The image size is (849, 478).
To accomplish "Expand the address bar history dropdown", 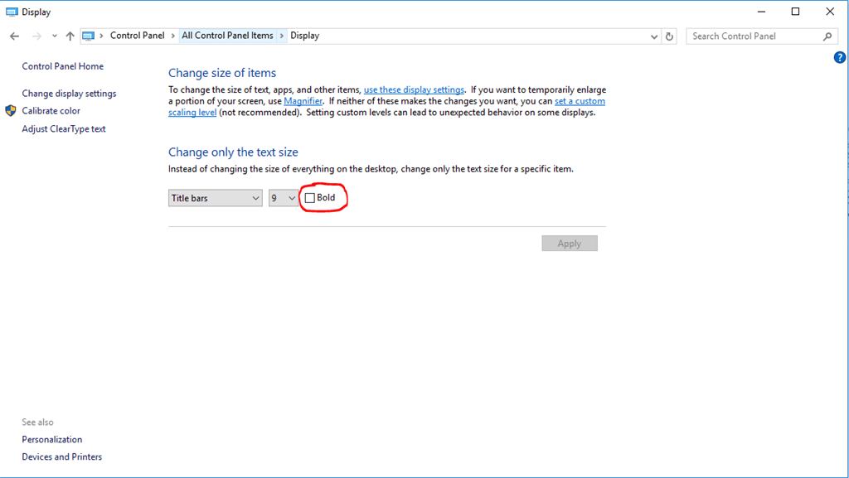I will 654,36.
